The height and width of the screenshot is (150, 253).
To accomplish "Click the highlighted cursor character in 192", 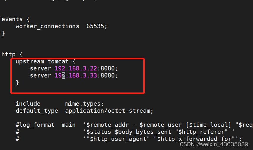I will pos(63,76).
